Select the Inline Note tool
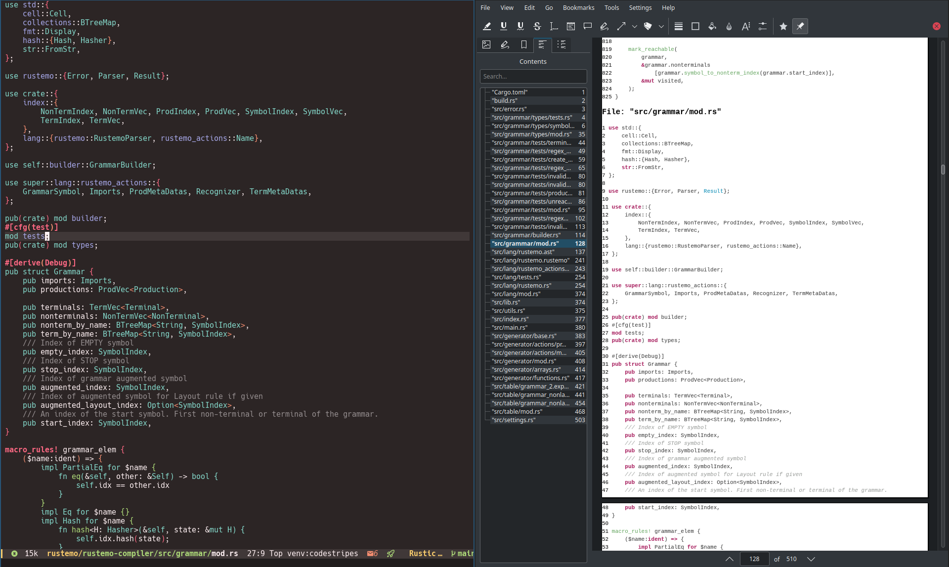This screenshot has height=567, width=949. [571, 26]
